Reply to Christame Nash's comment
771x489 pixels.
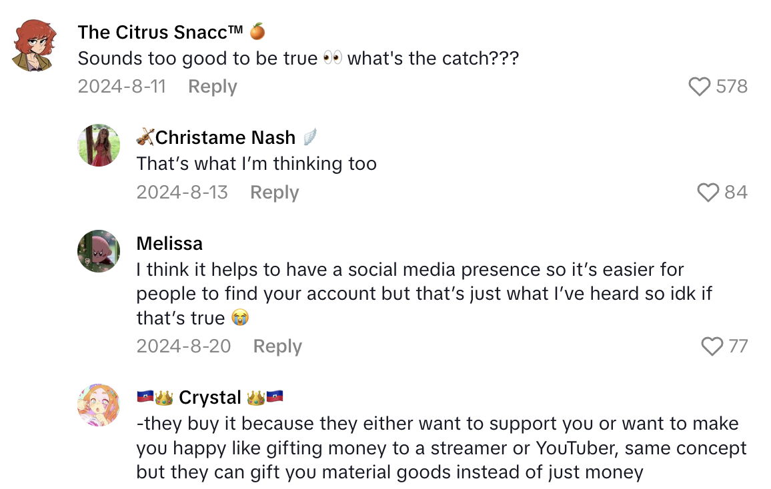click(274, 193)
